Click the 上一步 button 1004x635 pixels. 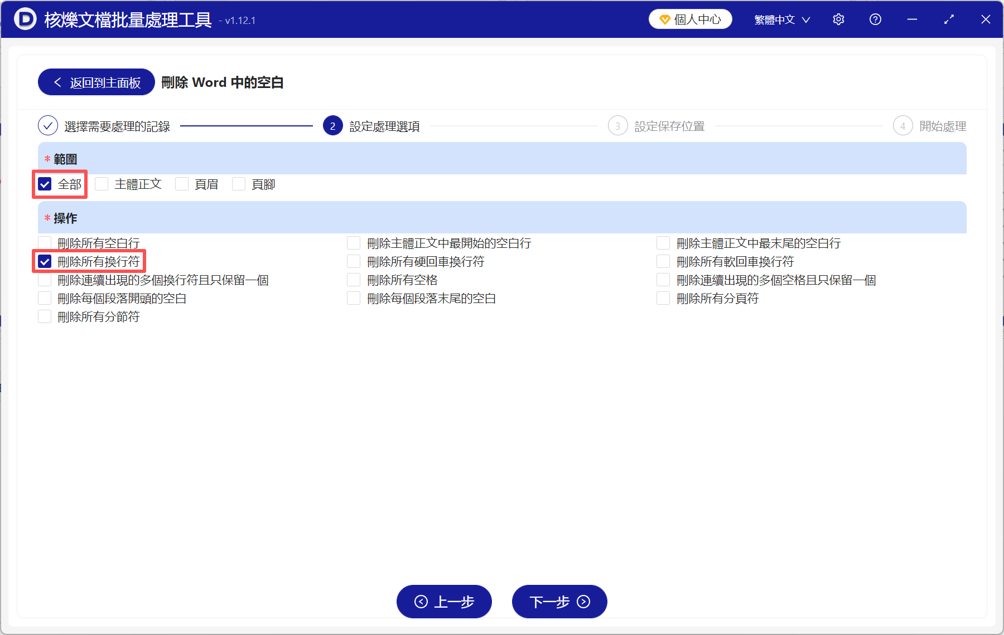pyautogui.click(x=444, y=602)
